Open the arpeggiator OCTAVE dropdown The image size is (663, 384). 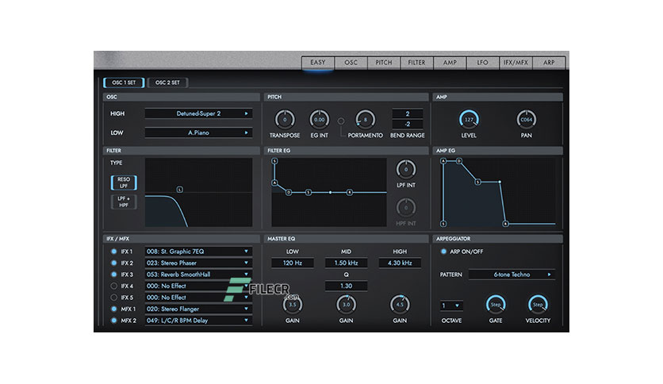click(x=451, y=305)
